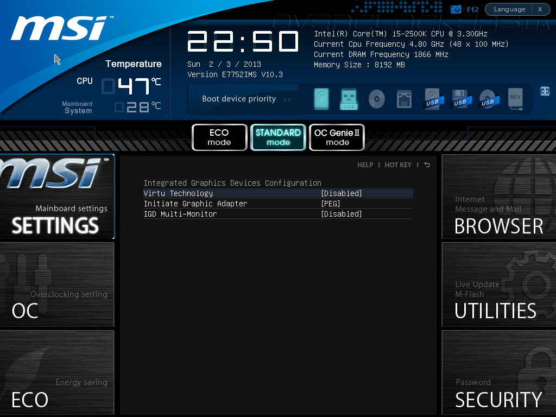The height and width of the screenshot is (417, 556).
Task: Click the Boot device priority label
Action: point(239,99)
